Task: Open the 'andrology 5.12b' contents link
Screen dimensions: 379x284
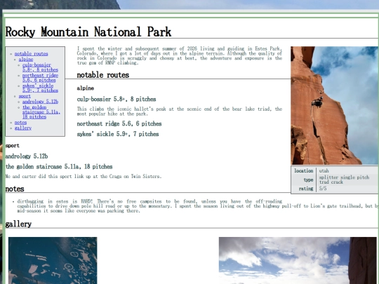Action: click(x=40, y=102)
